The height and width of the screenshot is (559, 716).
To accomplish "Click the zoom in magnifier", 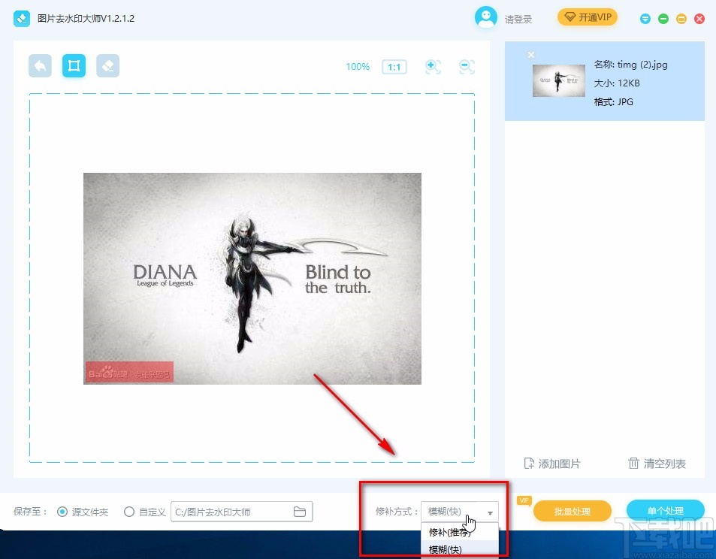I will pos(433,67).
